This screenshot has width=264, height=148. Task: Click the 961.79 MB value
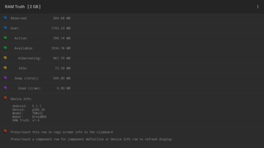tap(62, 58)
